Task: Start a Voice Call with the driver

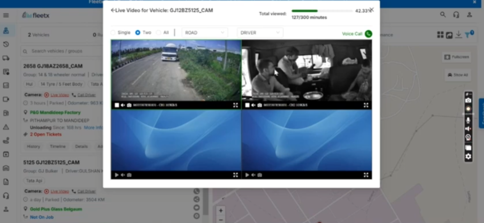Action: coord(357,34)
